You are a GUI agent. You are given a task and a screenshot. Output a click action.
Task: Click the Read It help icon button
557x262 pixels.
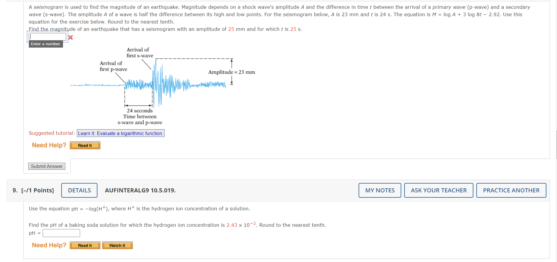(85, 145)
